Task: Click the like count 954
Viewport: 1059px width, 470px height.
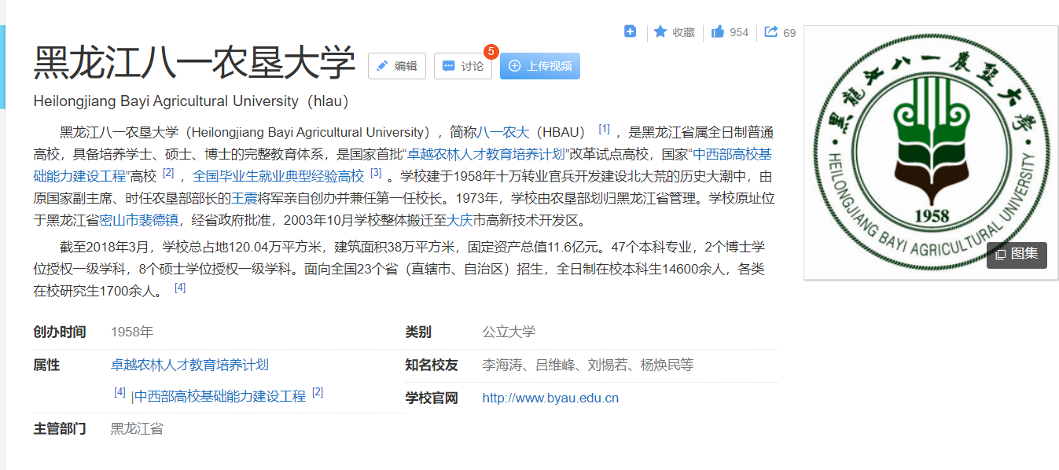Action: (x=739, y=32)
